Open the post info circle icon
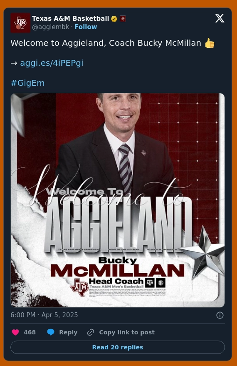Screen dimensions: 237x366 (220, 315)
